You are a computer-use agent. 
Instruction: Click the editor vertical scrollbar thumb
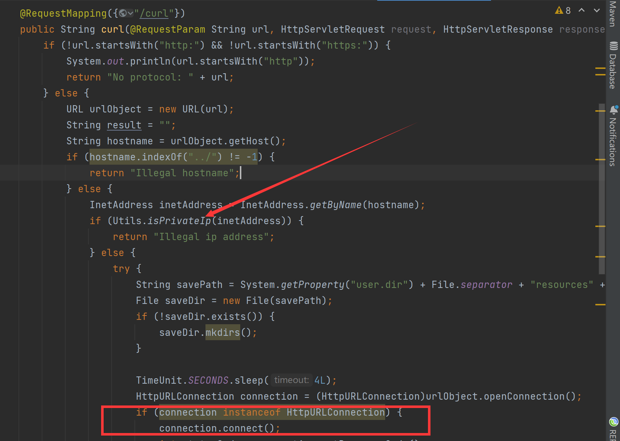click(x=602, y=189)
